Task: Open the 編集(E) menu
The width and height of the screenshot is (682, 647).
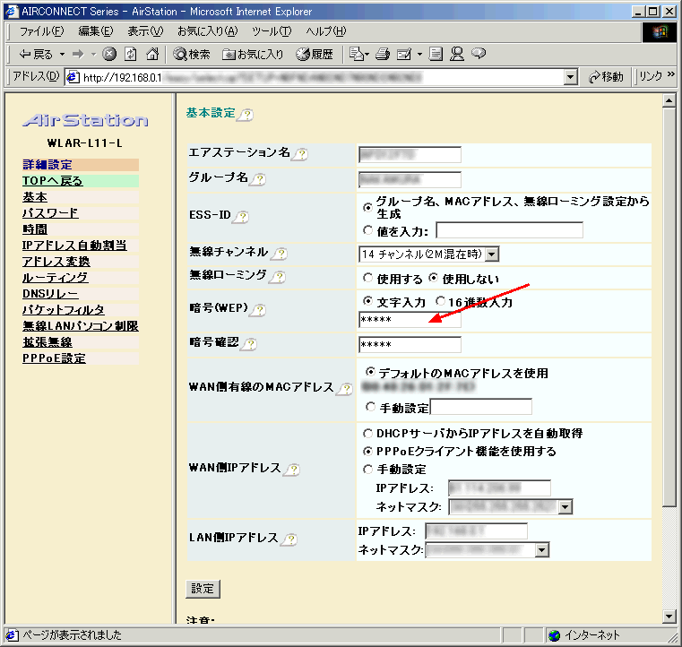Action: [x=96, y=31]
